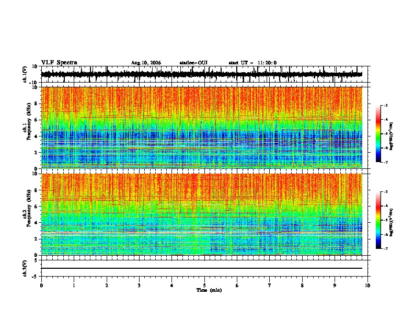414x320 pixels.
Task: Click time axis tick label "4"
Action: [x=172, y=285]
